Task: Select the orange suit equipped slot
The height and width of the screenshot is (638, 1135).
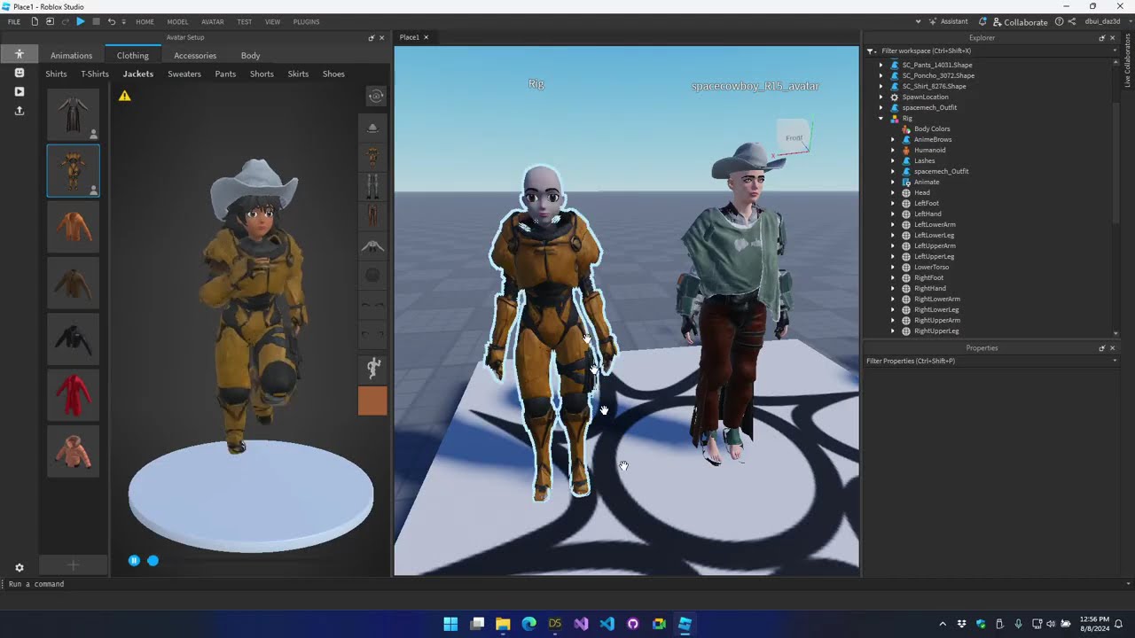Action: coord(372,157)
